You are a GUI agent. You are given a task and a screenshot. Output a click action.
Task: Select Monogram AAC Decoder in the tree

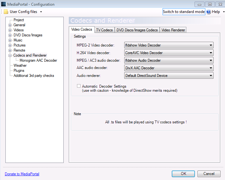[38, 60]
